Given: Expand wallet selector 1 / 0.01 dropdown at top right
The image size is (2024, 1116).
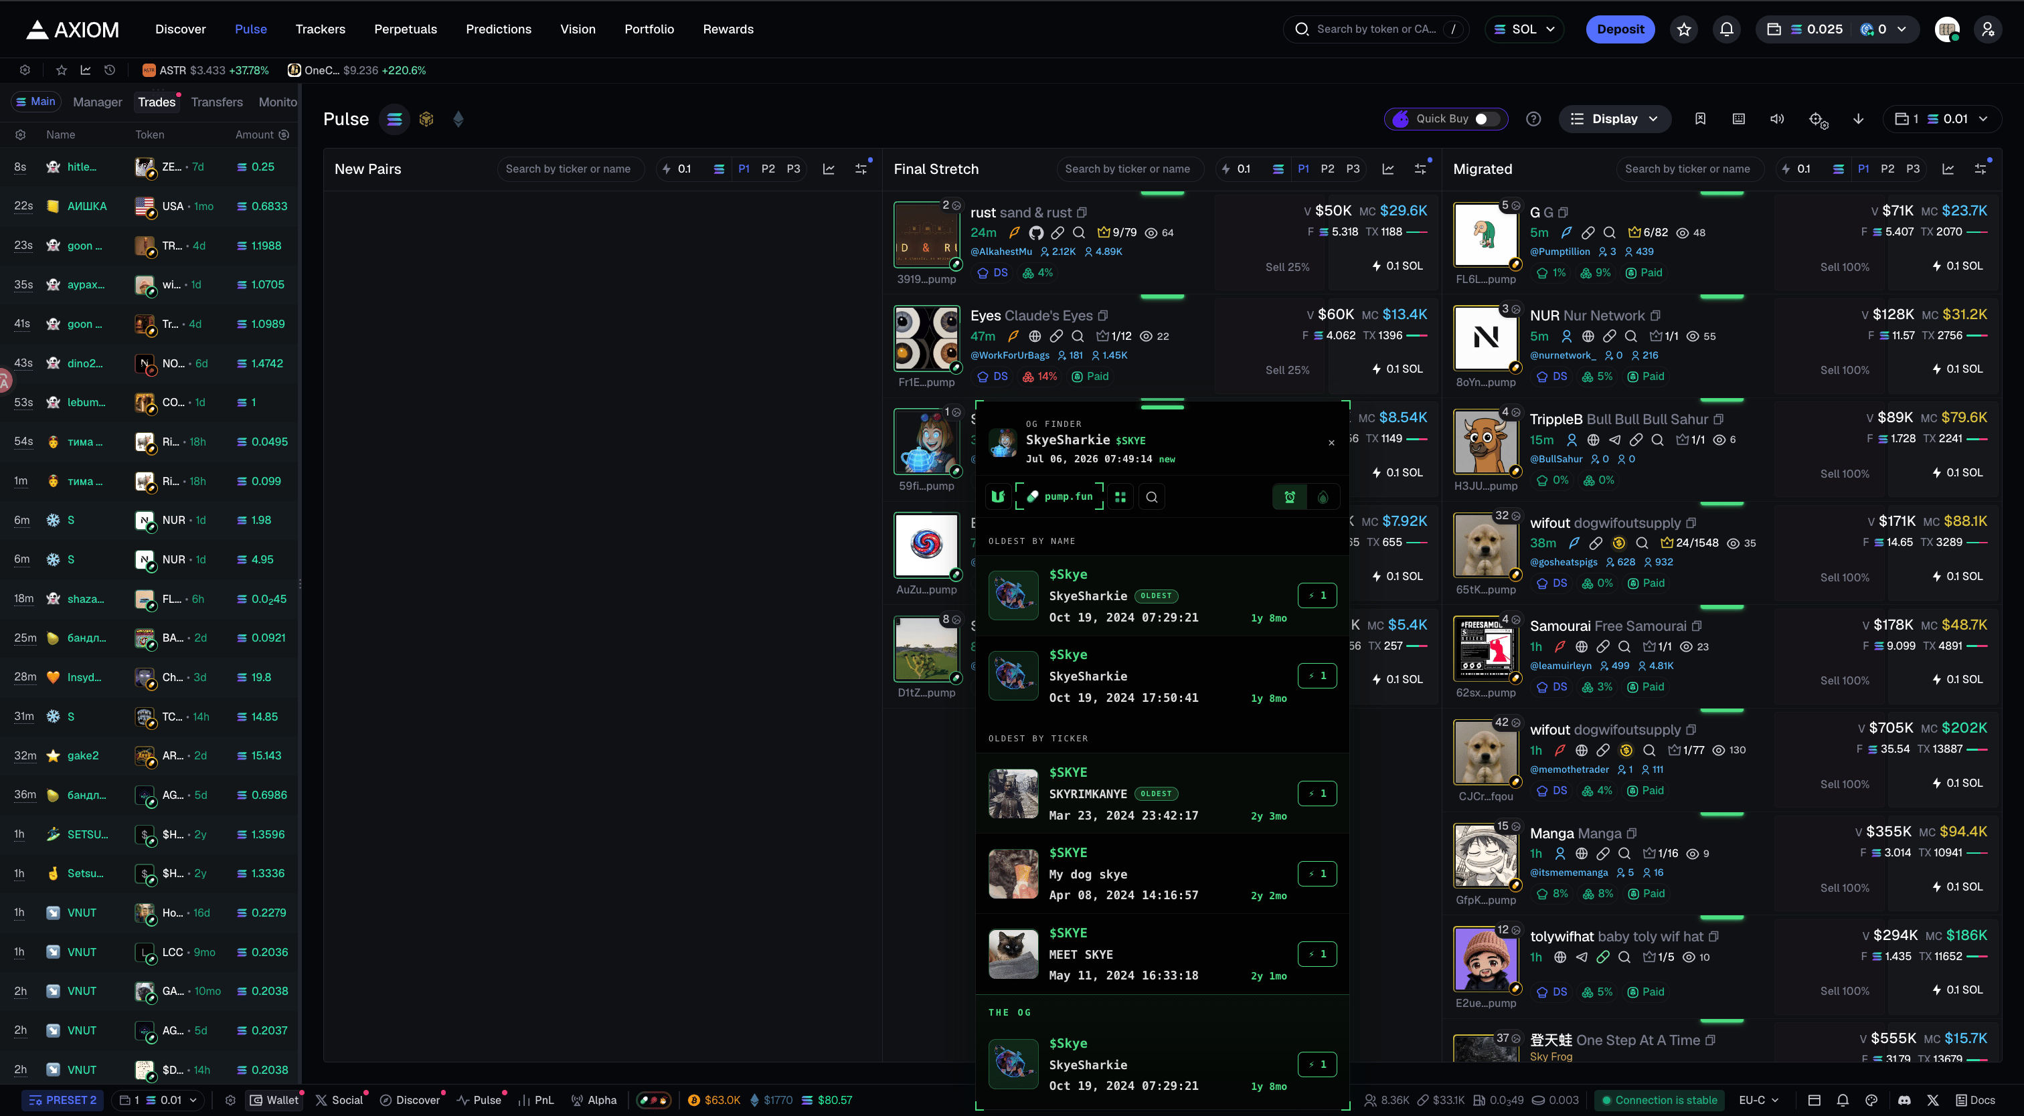Looking at the screenshot, I should 1942,119.
